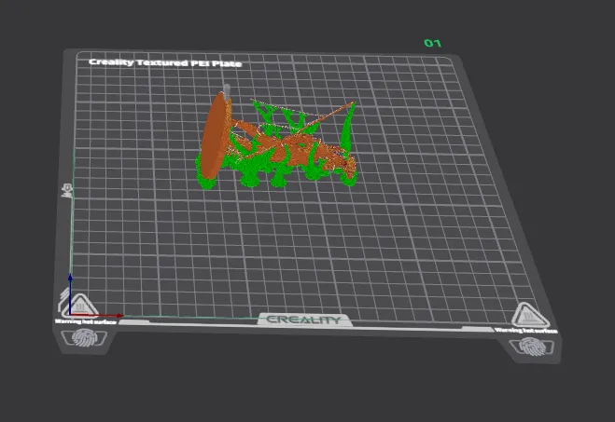
Task: Click the right hot surface warning triangle
Action: pyautogui.click(x=529, y=315)
